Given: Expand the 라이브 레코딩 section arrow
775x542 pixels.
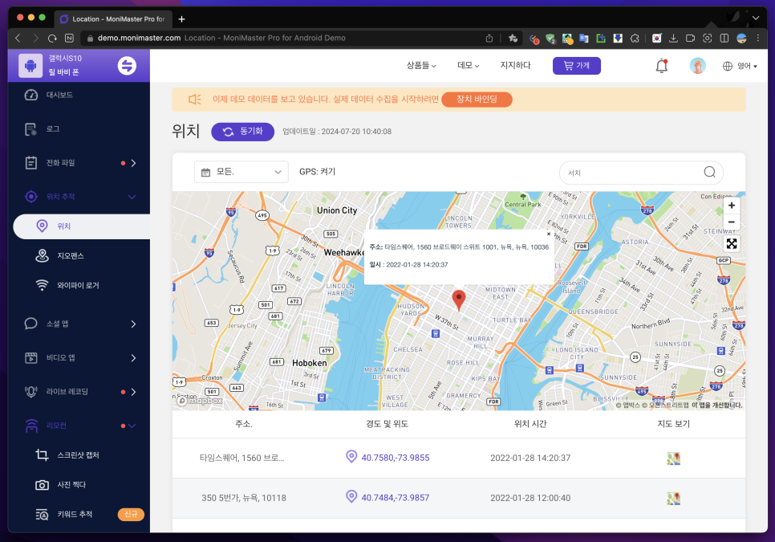Looking at the screenshot, I should pos(133,392).
